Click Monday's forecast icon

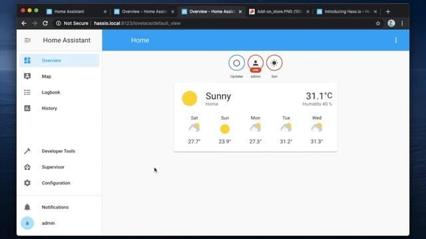click(256, 128)
